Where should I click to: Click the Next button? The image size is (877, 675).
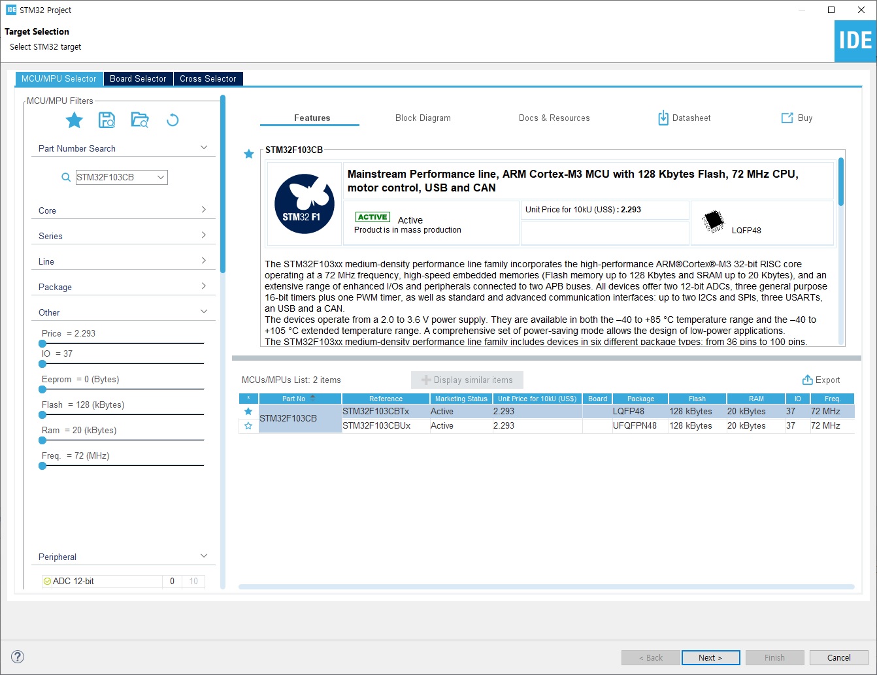tap(710, 658)
